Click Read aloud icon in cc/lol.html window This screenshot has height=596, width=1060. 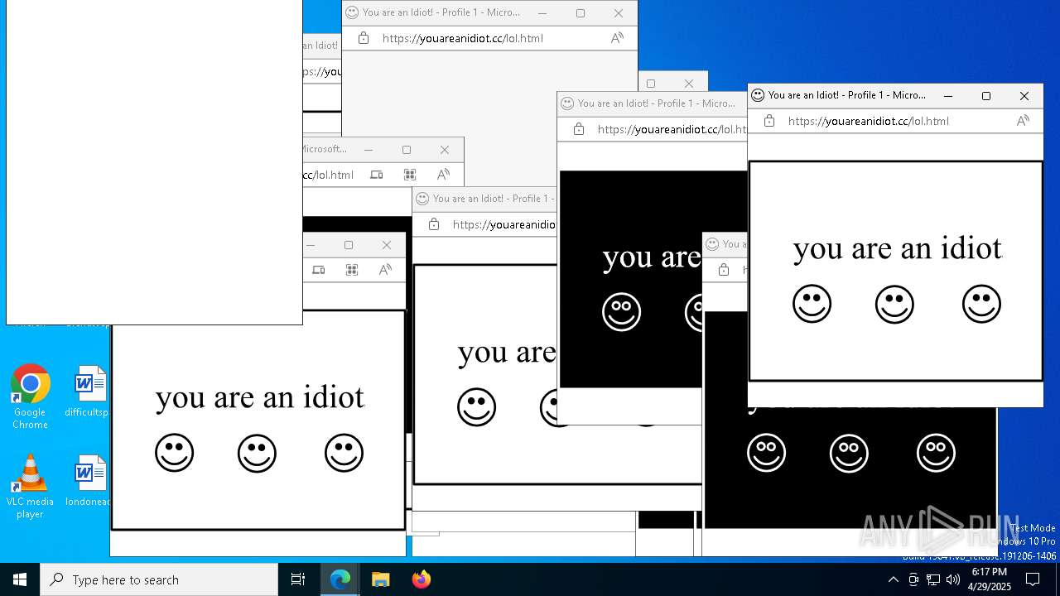pos(443,175)
